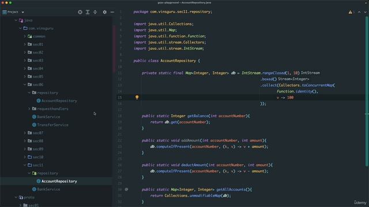The width and height of the screenshot is (369, 207).
Task: Collapse the proto folder
Action: tap(16, 197)
